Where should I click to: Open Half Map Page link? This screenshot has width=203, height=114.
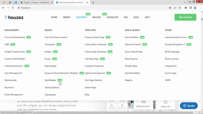click(x=92, y=59)
